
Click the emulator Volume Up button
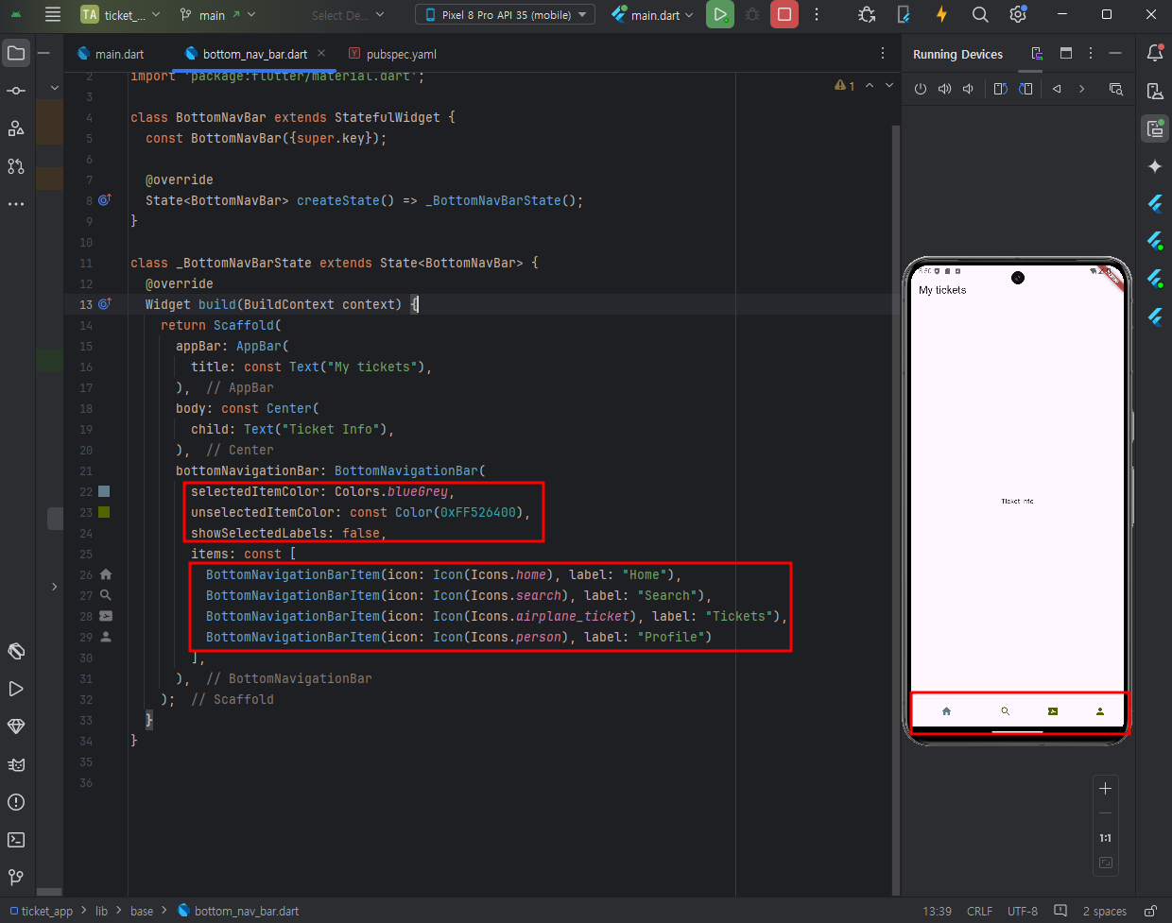(x=944, y=89)
